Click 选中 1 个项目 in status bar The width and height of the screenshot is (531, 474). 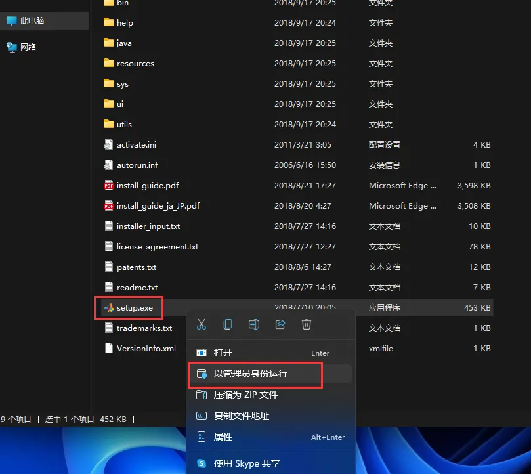point(70,419)
